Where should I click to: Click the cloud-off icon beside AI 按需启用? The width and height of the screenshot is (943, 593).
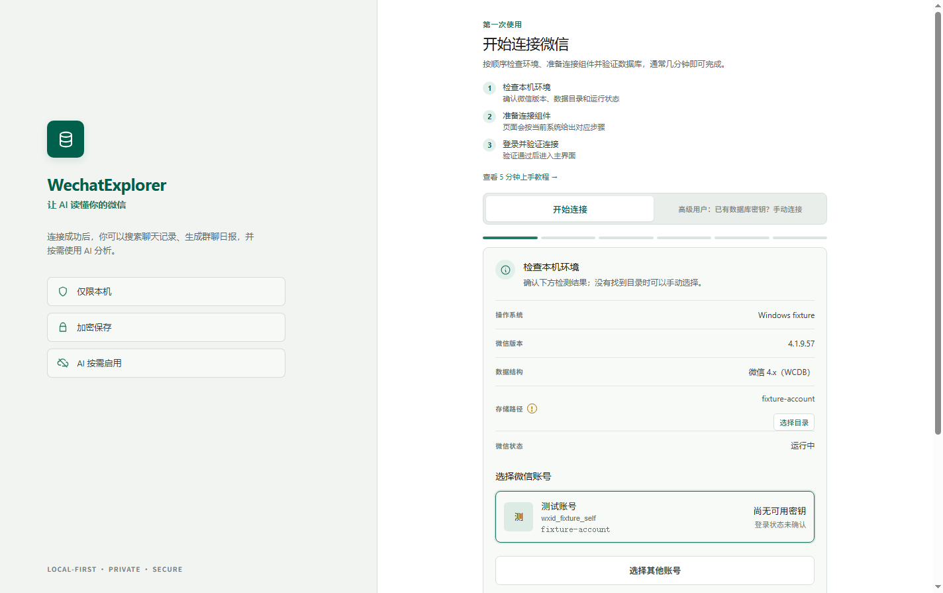click(63, 363)
